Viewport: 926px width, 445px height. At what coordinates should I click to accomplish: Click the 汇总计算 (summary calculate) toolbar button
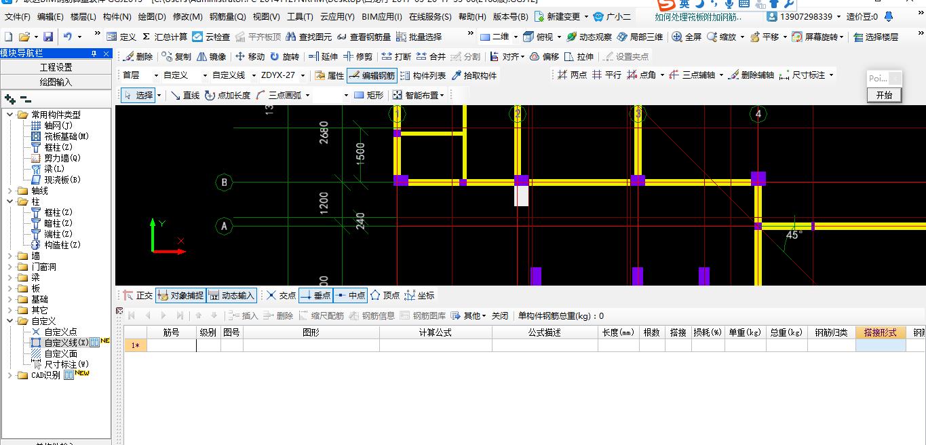point(165,37)
